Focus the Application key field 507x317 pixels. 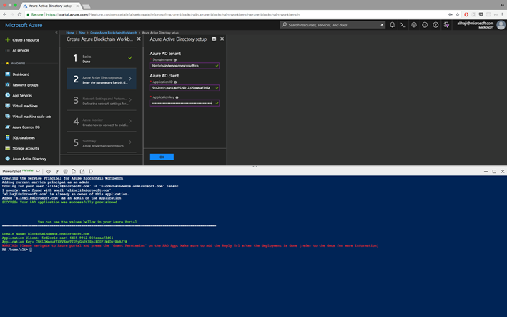tap(184, 103)
